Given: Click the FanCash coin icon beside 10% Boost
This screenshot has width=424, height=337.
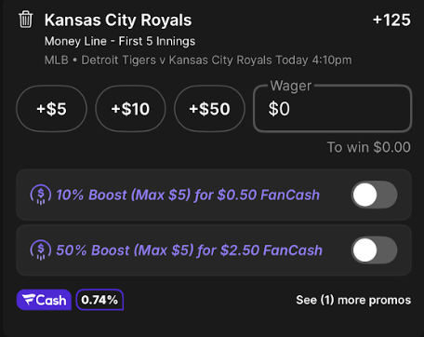Looking at the screenshot, I should (40, 195).
